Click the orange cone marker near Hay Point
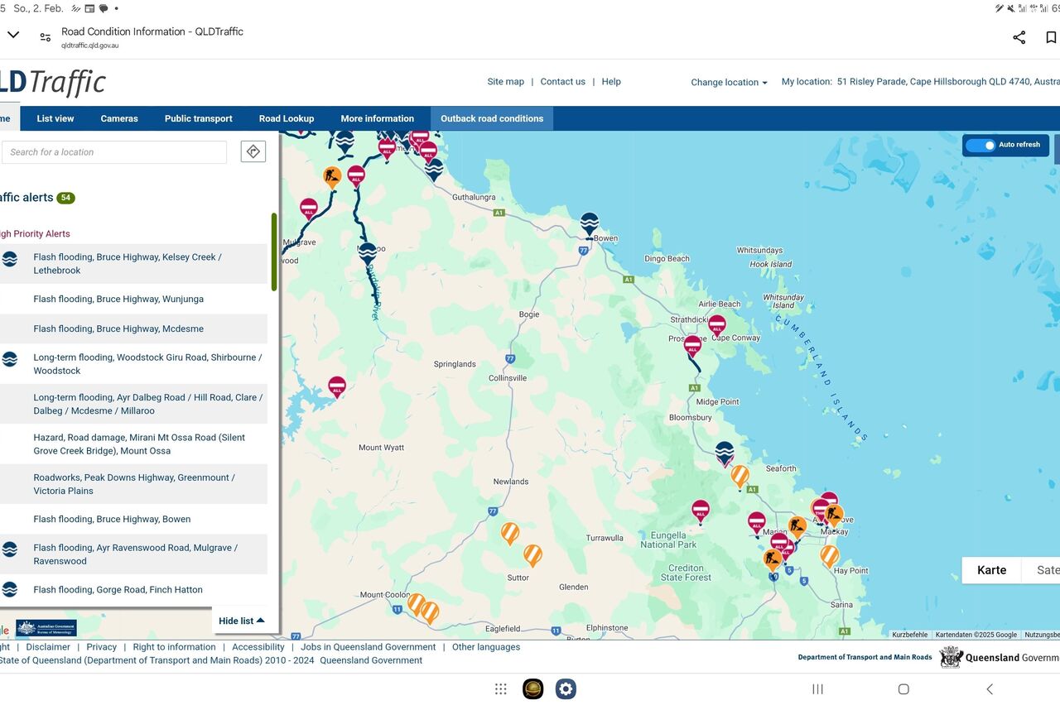The height and width of the screenshot is (705, 1060). [x=829, y=555]
